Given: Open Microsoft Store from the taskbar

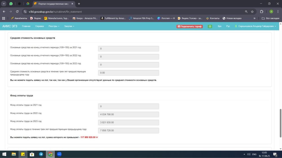Looking at the screenshot, I should coord(32,154).
